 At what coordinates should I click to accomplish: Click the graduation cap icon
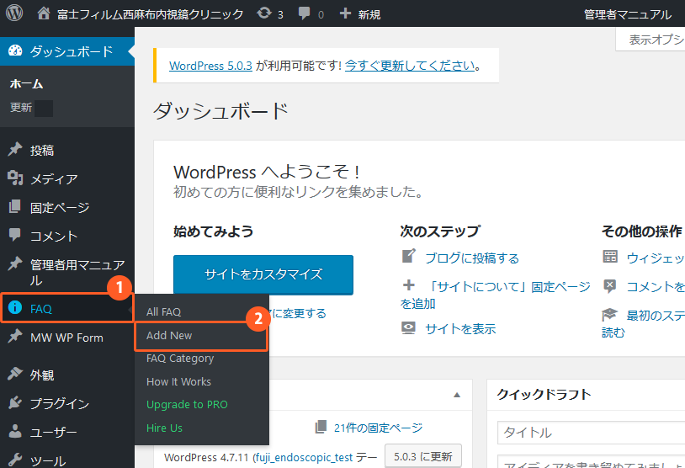pyautogui.click(x=609, y=314)
